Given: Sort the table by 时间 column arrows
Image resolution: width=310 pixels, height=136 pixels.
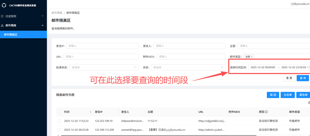Looking at the screenshot, I should pos(90,112).
